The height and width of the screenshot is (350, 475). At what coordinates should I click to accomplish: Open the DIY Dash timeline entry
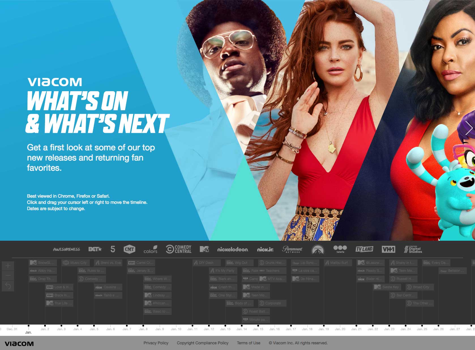[x=207, y=263]
